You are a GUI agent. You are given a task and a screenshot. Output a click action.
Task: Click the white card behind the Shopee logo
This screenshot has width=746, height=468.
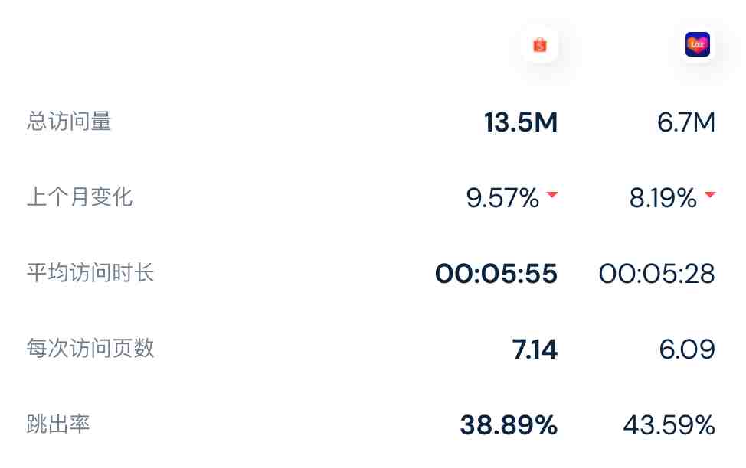539,44
